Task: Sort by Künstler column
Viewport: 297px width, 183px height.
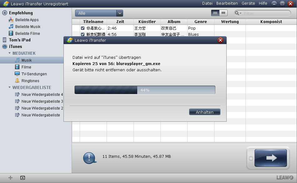Action: [147, 22]
